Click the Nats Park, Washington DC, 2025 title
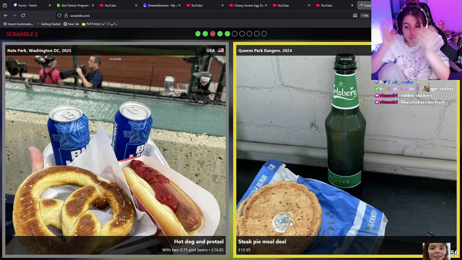Viewport: 462px width, 260px height. 39,51
